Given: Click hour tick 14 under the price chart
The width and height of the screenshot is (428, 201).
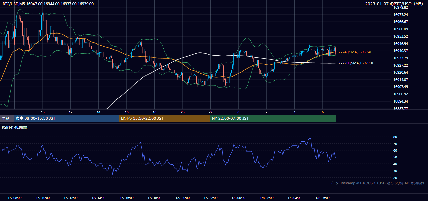Looking at the screenshot, I should coord(98,112).
